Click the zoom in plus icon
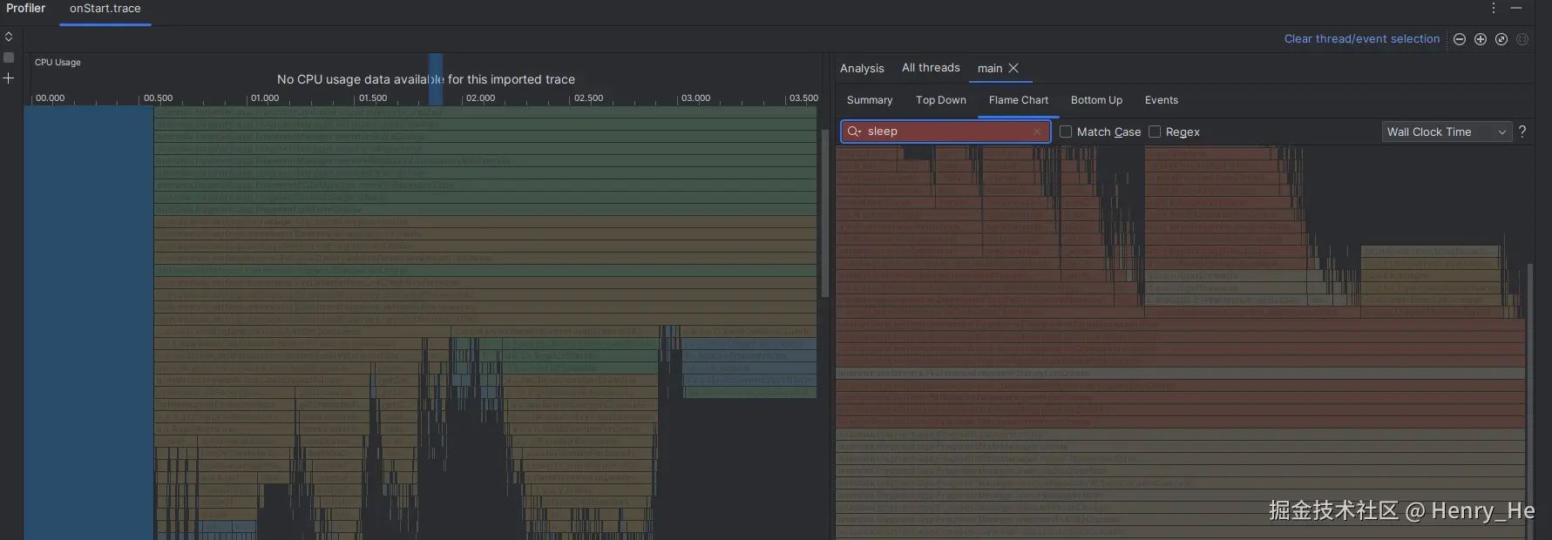Screen dimensions: 1552x540 point(1480,39)
